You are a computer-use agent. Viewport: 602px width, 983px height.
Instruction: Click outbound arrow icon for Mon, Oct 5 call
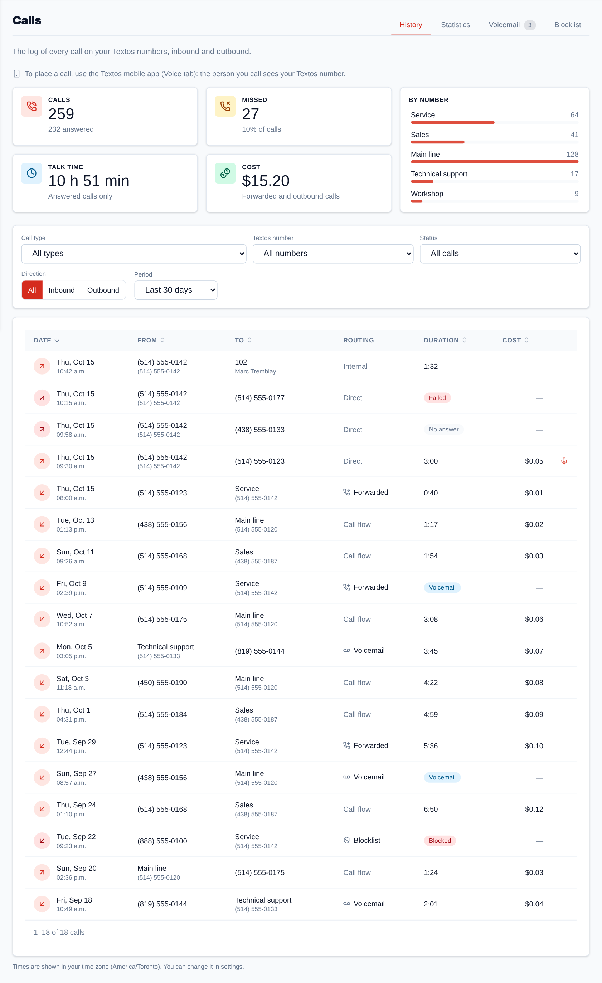click(x=42, y=651)
